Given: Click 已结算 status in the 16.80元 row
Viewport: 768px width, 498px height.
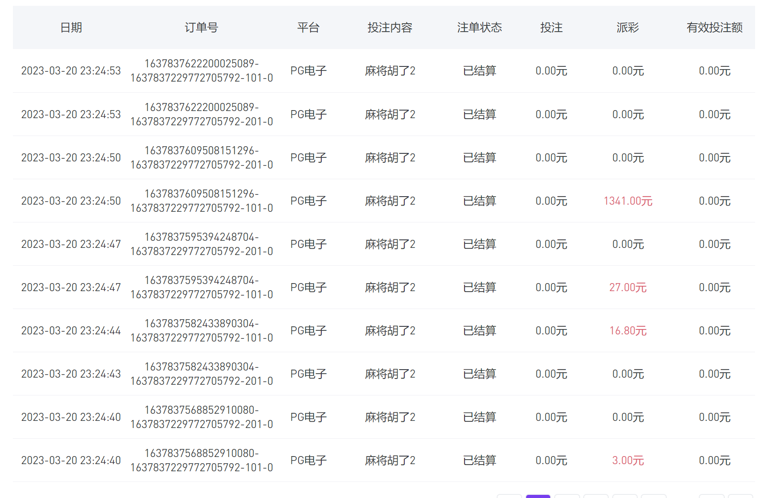Looking at the screenshot, I should tap(479, 331).
